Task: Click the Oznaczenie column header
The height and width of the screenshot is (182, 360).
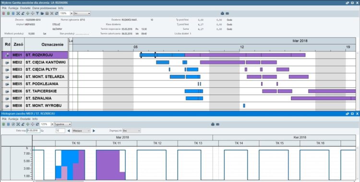Action: point(47,45)
